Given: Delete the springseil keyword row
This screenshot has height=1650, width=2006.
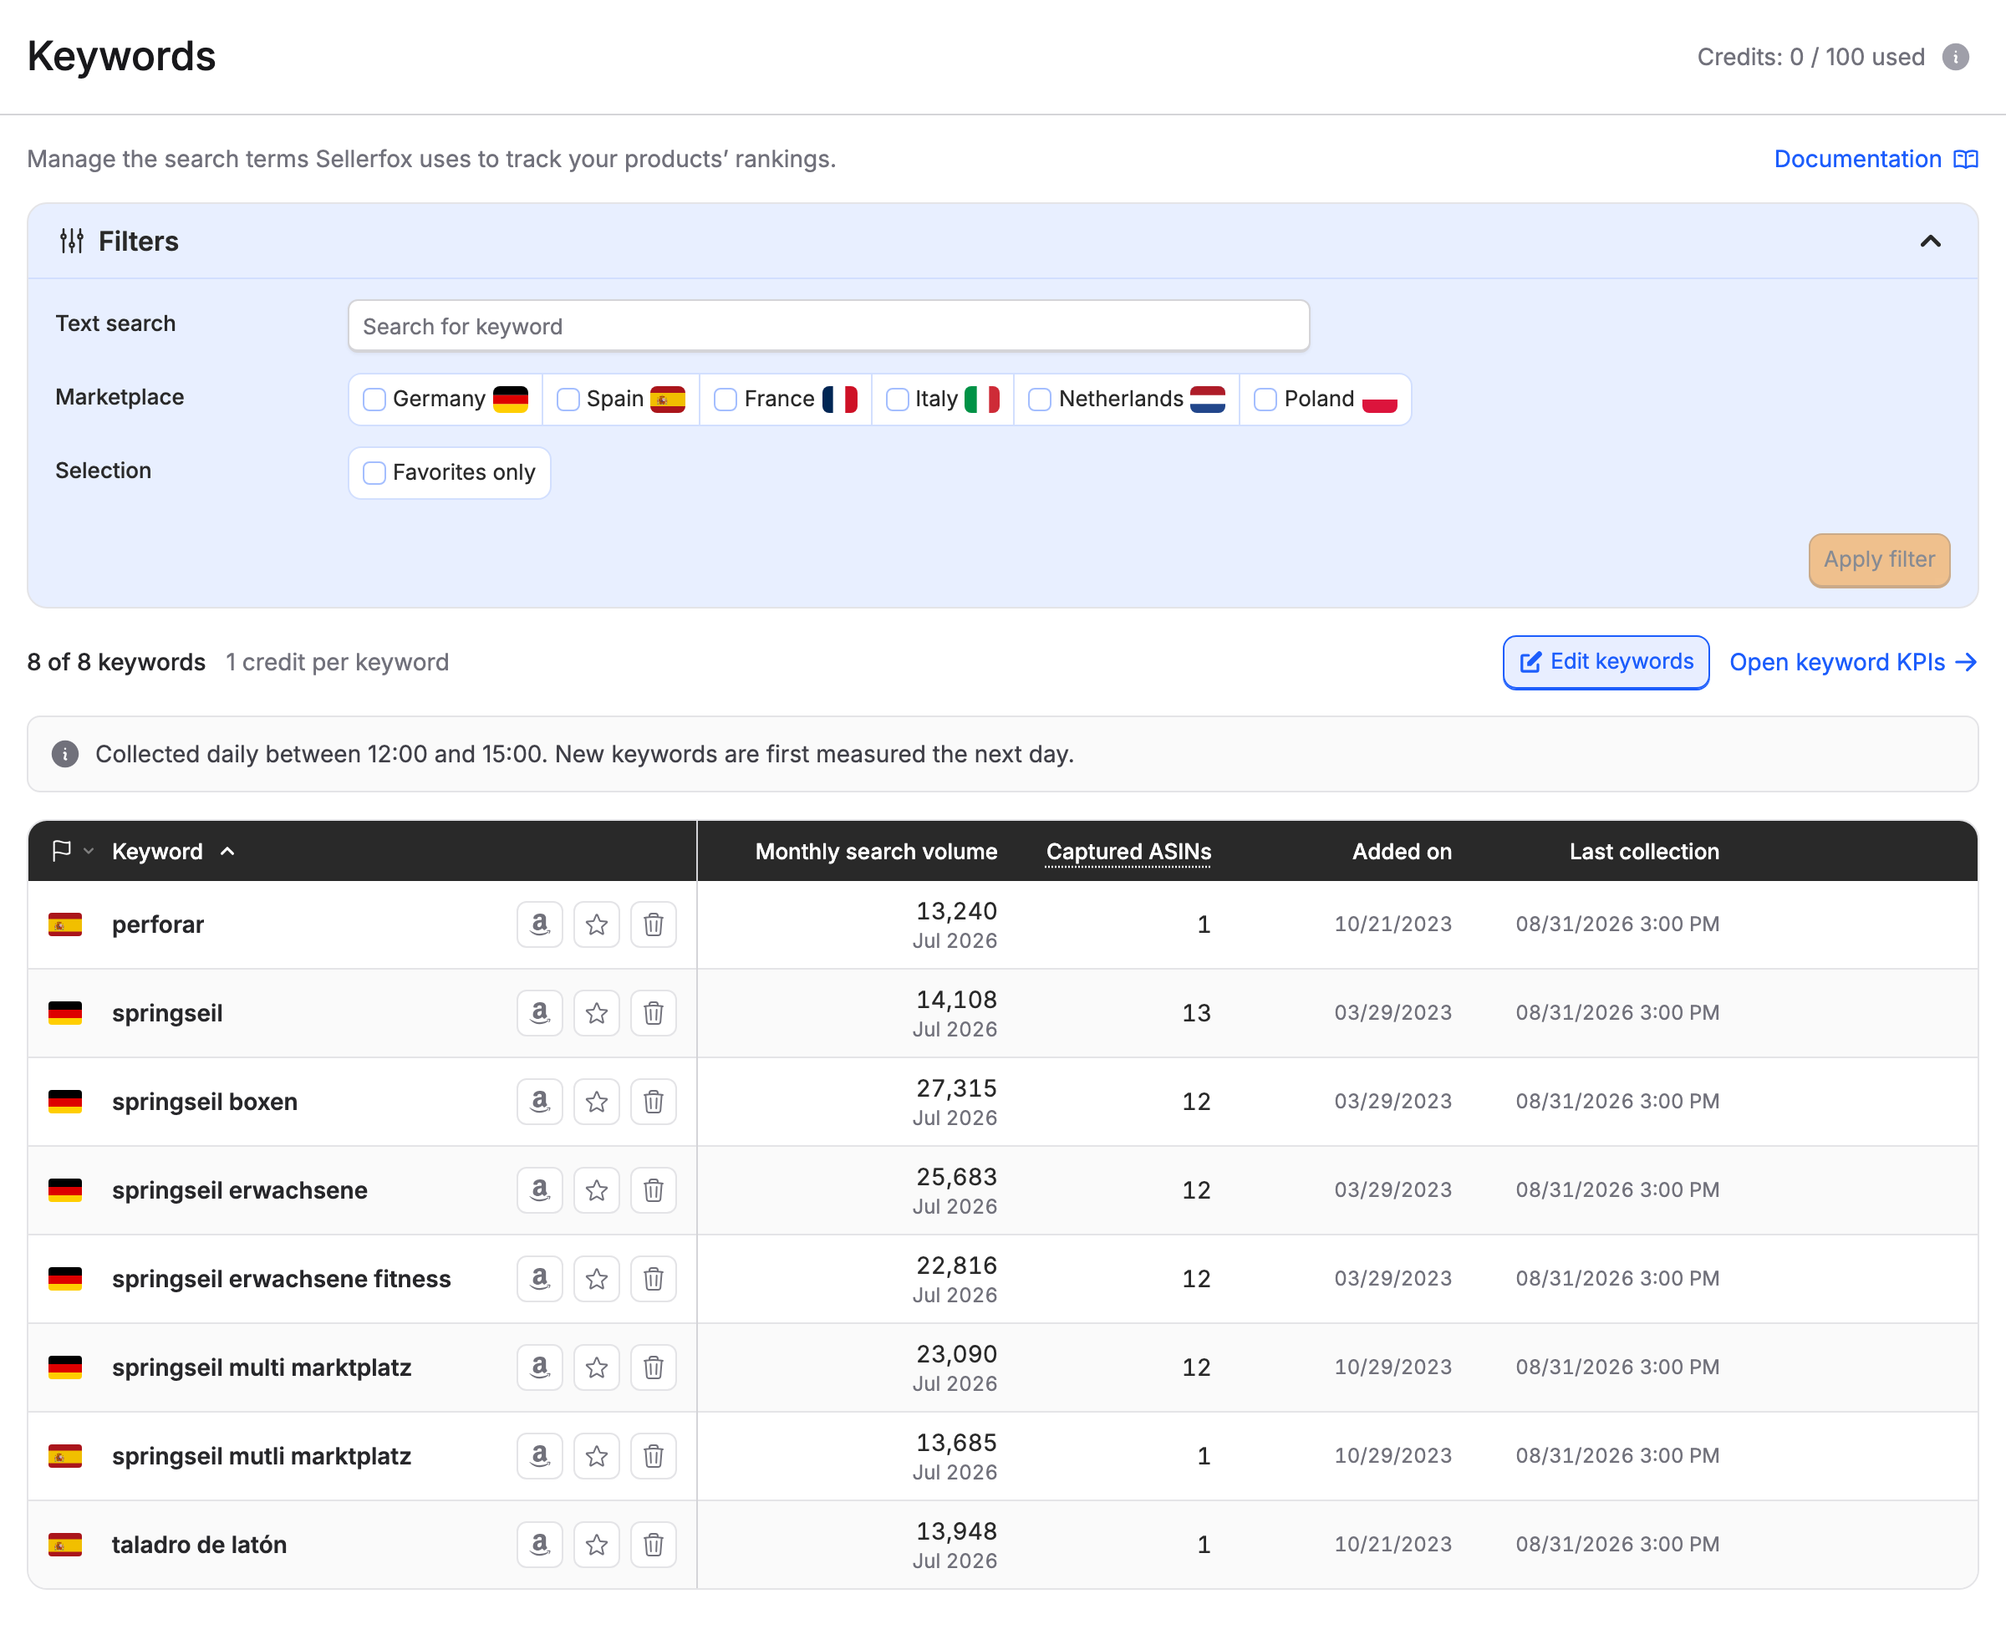Looking at the screenshot, I should [x=654, y=1012].
